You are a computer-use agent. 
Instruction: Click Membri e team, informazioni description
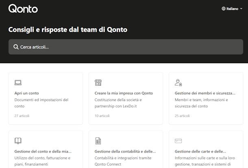(x=201, y=103)
